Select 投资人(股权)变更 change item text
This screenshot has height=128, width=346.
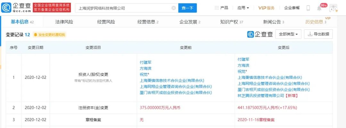click(93, 74)
